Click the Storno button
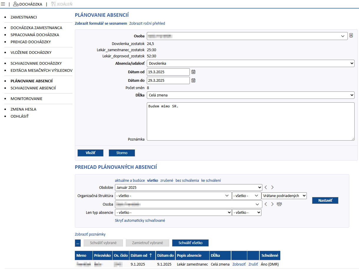This screenshot has width=359, height=270. pos(122,153)
